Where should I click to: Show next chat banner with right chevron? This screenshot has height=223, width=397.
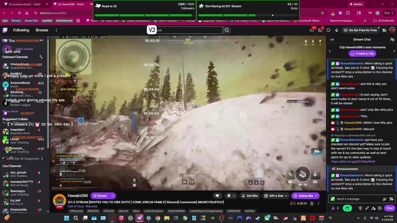tap(394, 51)
